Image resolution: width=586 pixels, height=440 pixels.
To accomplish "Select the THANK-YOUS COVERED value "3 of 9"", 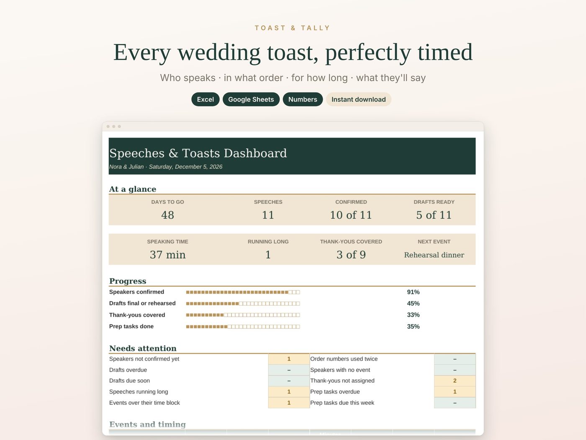I will tap(351, 255).
